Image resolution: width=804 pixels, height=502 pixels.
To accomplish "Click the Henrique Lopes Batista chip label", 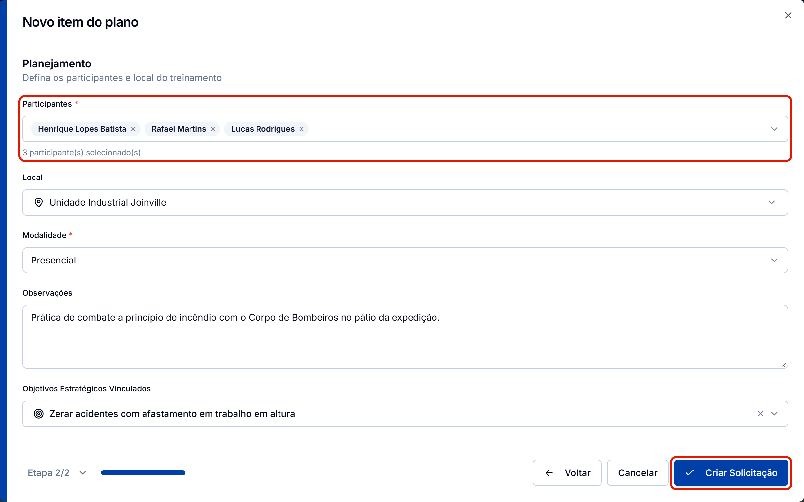I will coord(82,129).
